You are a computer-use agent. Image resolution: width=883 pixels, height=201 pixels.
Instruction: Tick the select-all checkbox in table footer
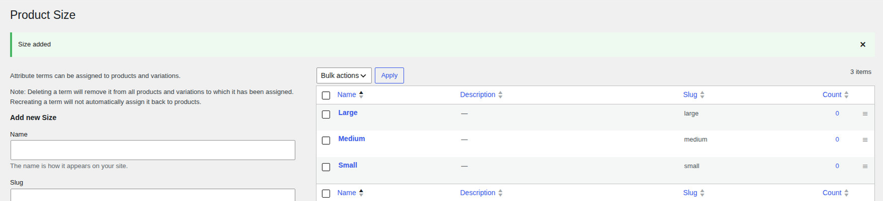click(x=326, y=194)
